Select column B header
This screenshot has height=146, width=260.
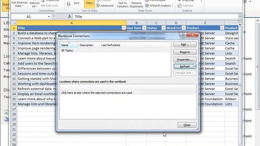(136, 23)
